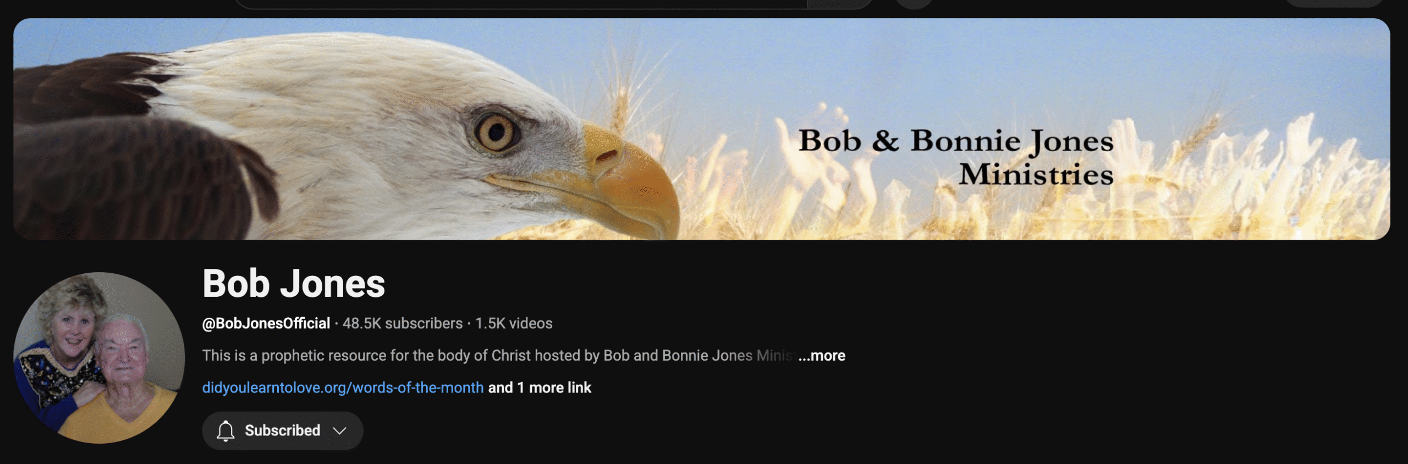Click the 1.5K videos count
This screenshot has height=464, width=1408.
[x=514, y=323]
